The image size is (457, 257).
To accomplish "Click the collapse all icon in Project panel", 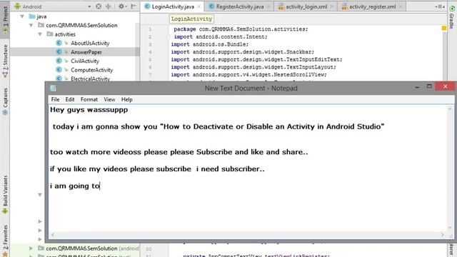I will (x=109, y=6).
